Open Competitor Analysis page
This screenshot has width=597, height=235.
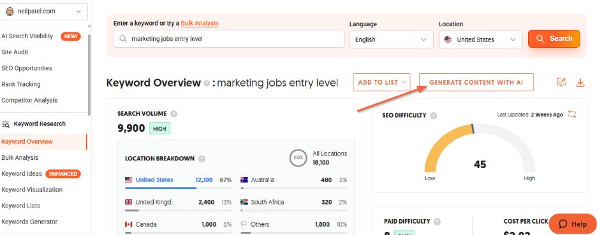click(29, 100)
